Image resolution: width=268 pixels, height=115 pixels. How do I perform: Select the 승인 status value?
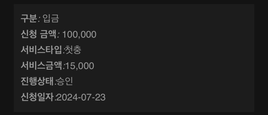(65, 82)
